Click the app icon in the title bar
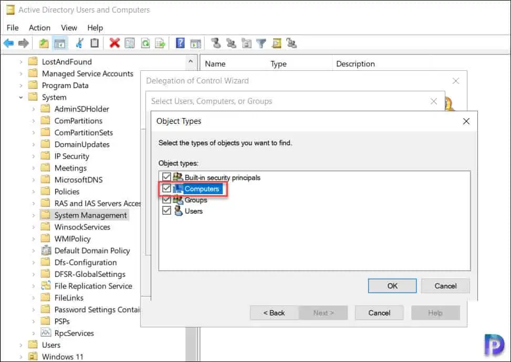This screenshot has height=362, width=511. 11,10
